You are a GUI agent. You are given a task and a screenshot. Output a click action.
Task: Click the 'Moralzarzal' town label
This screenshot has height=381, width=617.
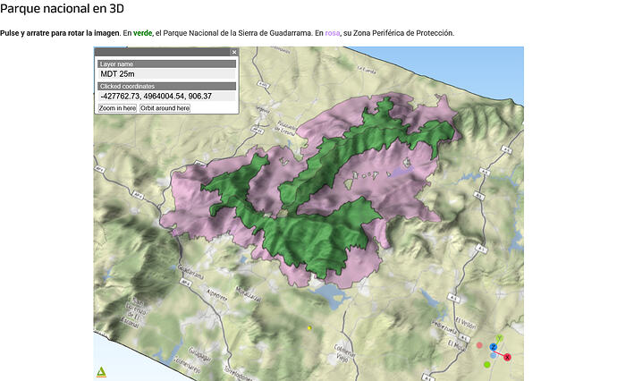pyautogui.click(x=248, y=294)
